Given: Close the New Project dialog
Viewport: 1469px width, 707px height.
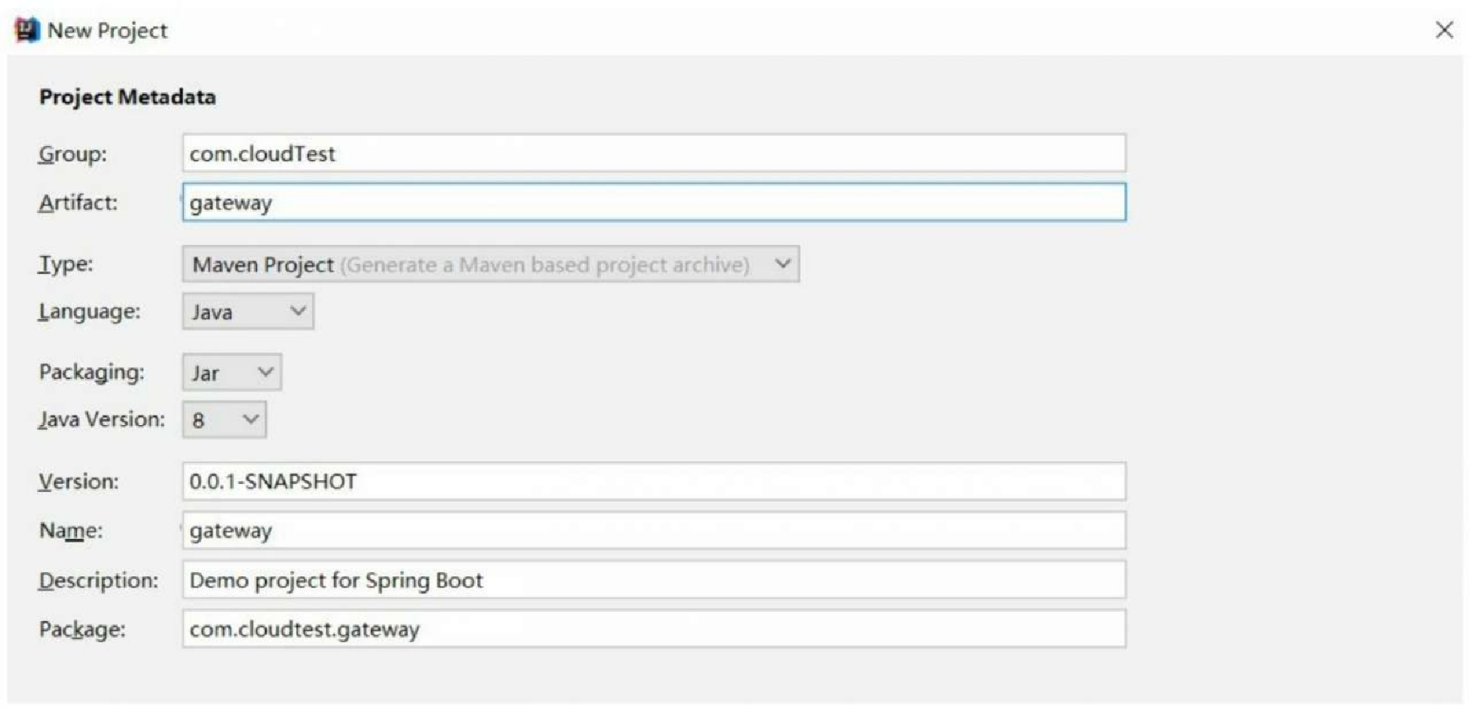Looking at the screenshot, I should pyautogui.click(x=1443, y=29).
